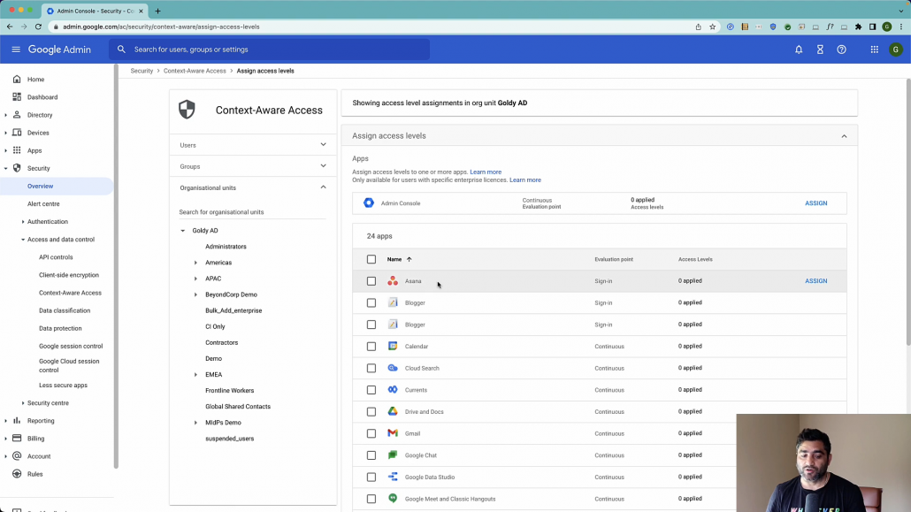Viewport: 911px width, 512px height.
Task: Click the Devices sidebar icon
Action: pyautogui.click(x=17, y=133)
